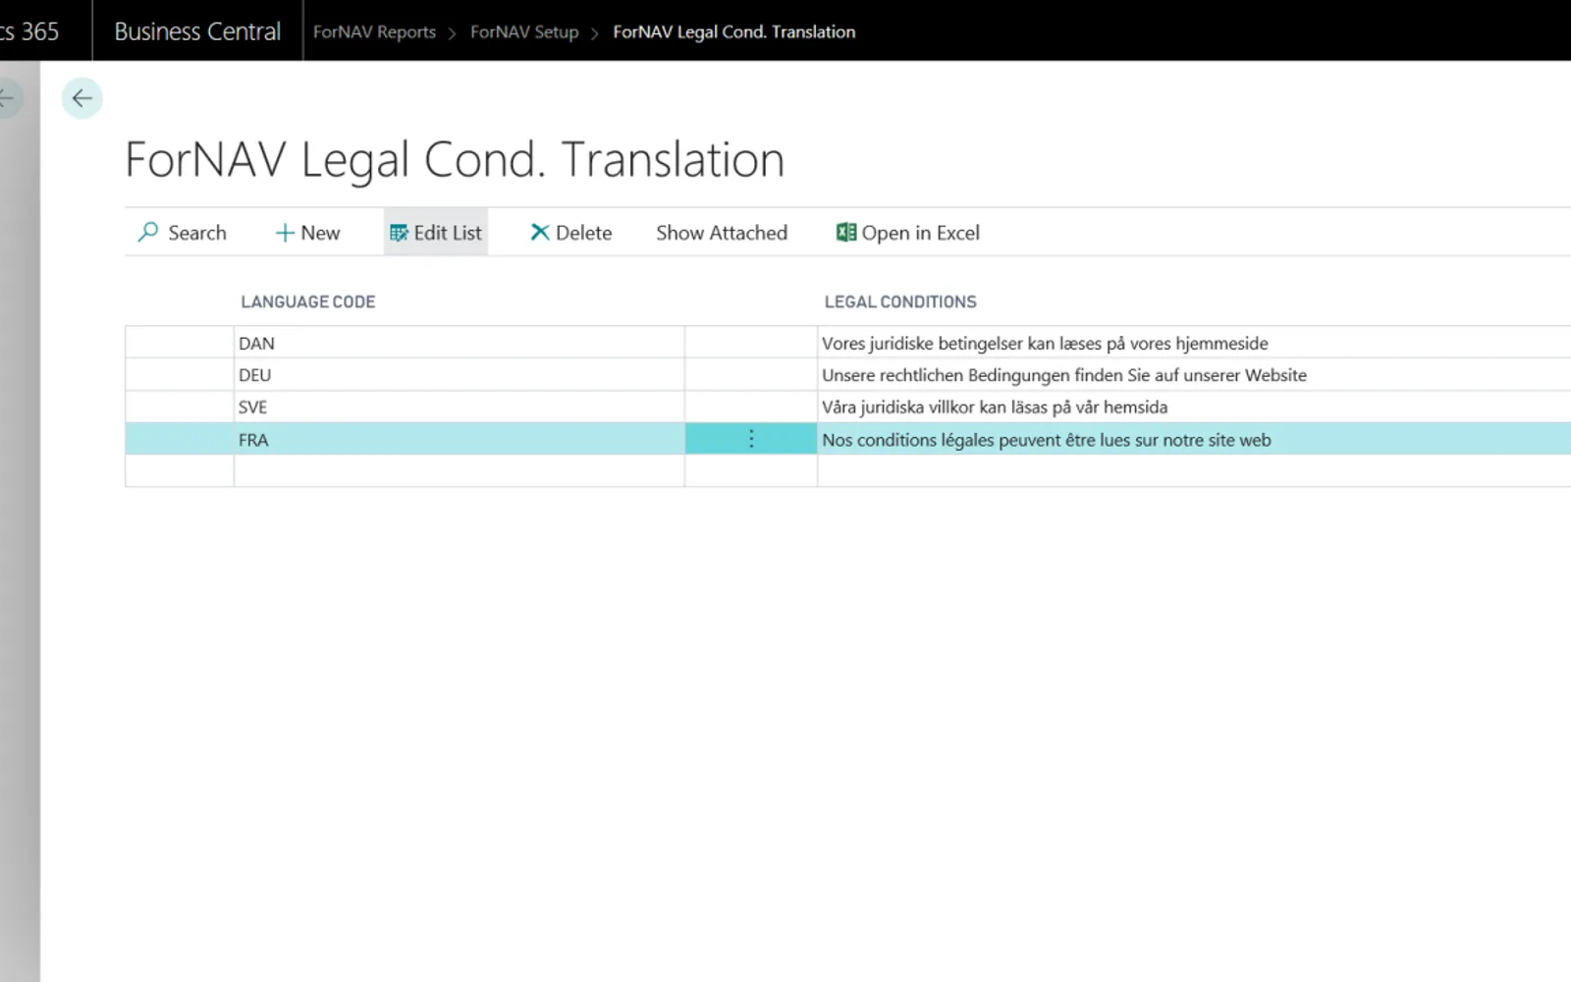Viewport: 1571px width, 982px height.
Task: Click the Search magnifier icon
Action: point(148,232)
